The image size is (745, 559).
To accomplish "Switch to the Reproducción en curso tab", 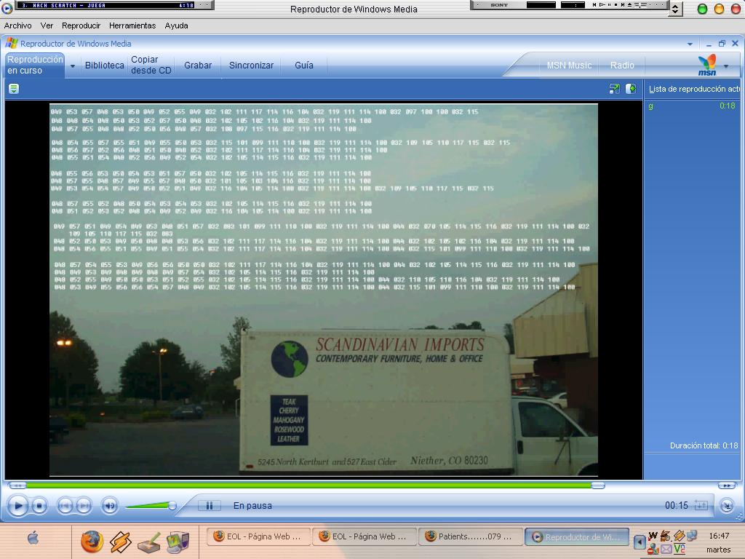I will click(35, 65).
